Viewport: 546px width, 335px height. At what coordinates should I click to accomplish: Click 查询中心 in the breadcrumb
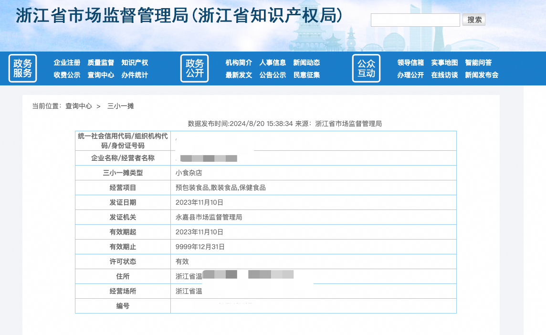79,106
